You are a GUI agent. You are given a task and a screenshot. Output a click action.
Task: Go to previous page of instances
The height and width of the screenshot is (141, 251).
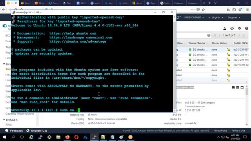click(x=220, y=36)
